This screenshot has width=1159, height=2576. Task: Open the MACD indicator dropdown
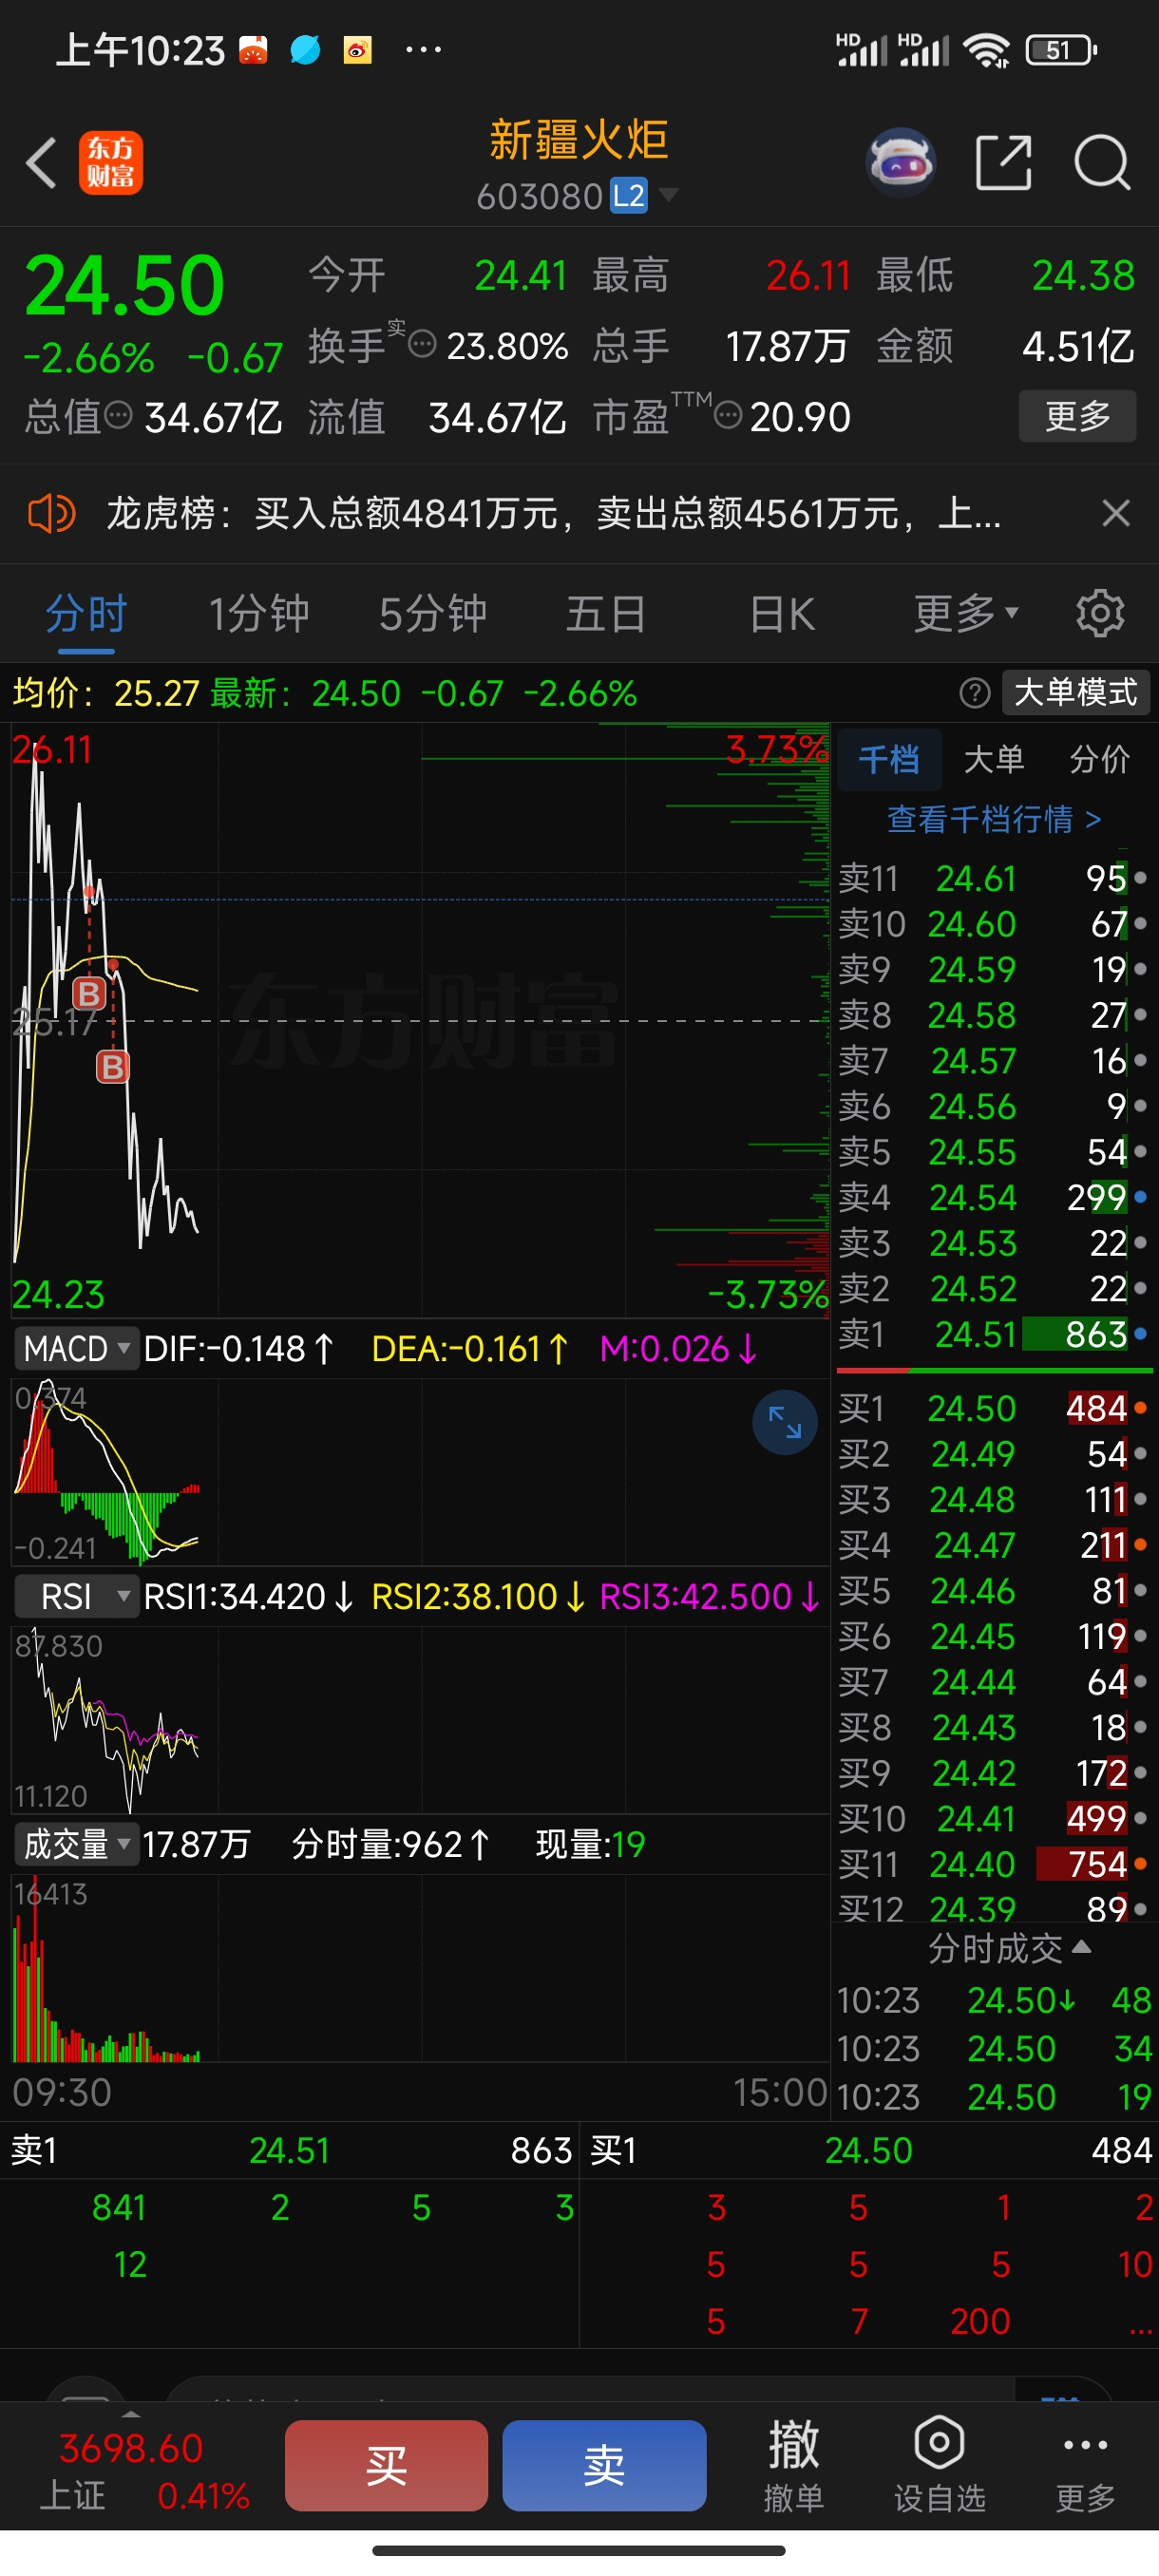76,1349
